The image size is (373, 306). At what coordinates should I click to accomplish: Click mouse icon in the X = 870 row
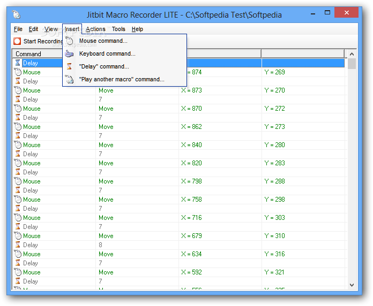tap(18, 109)
